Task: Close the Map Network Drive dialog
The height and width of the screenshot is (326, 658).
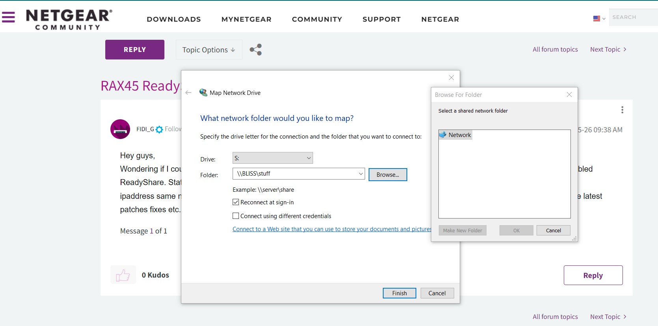Action: [x=451, y=78]
